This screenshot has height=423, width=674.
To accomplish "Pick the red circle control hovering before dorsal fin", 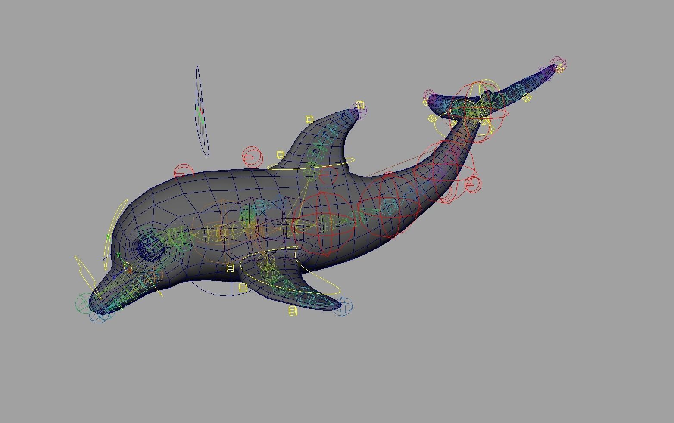I will (x=252, y=157).
